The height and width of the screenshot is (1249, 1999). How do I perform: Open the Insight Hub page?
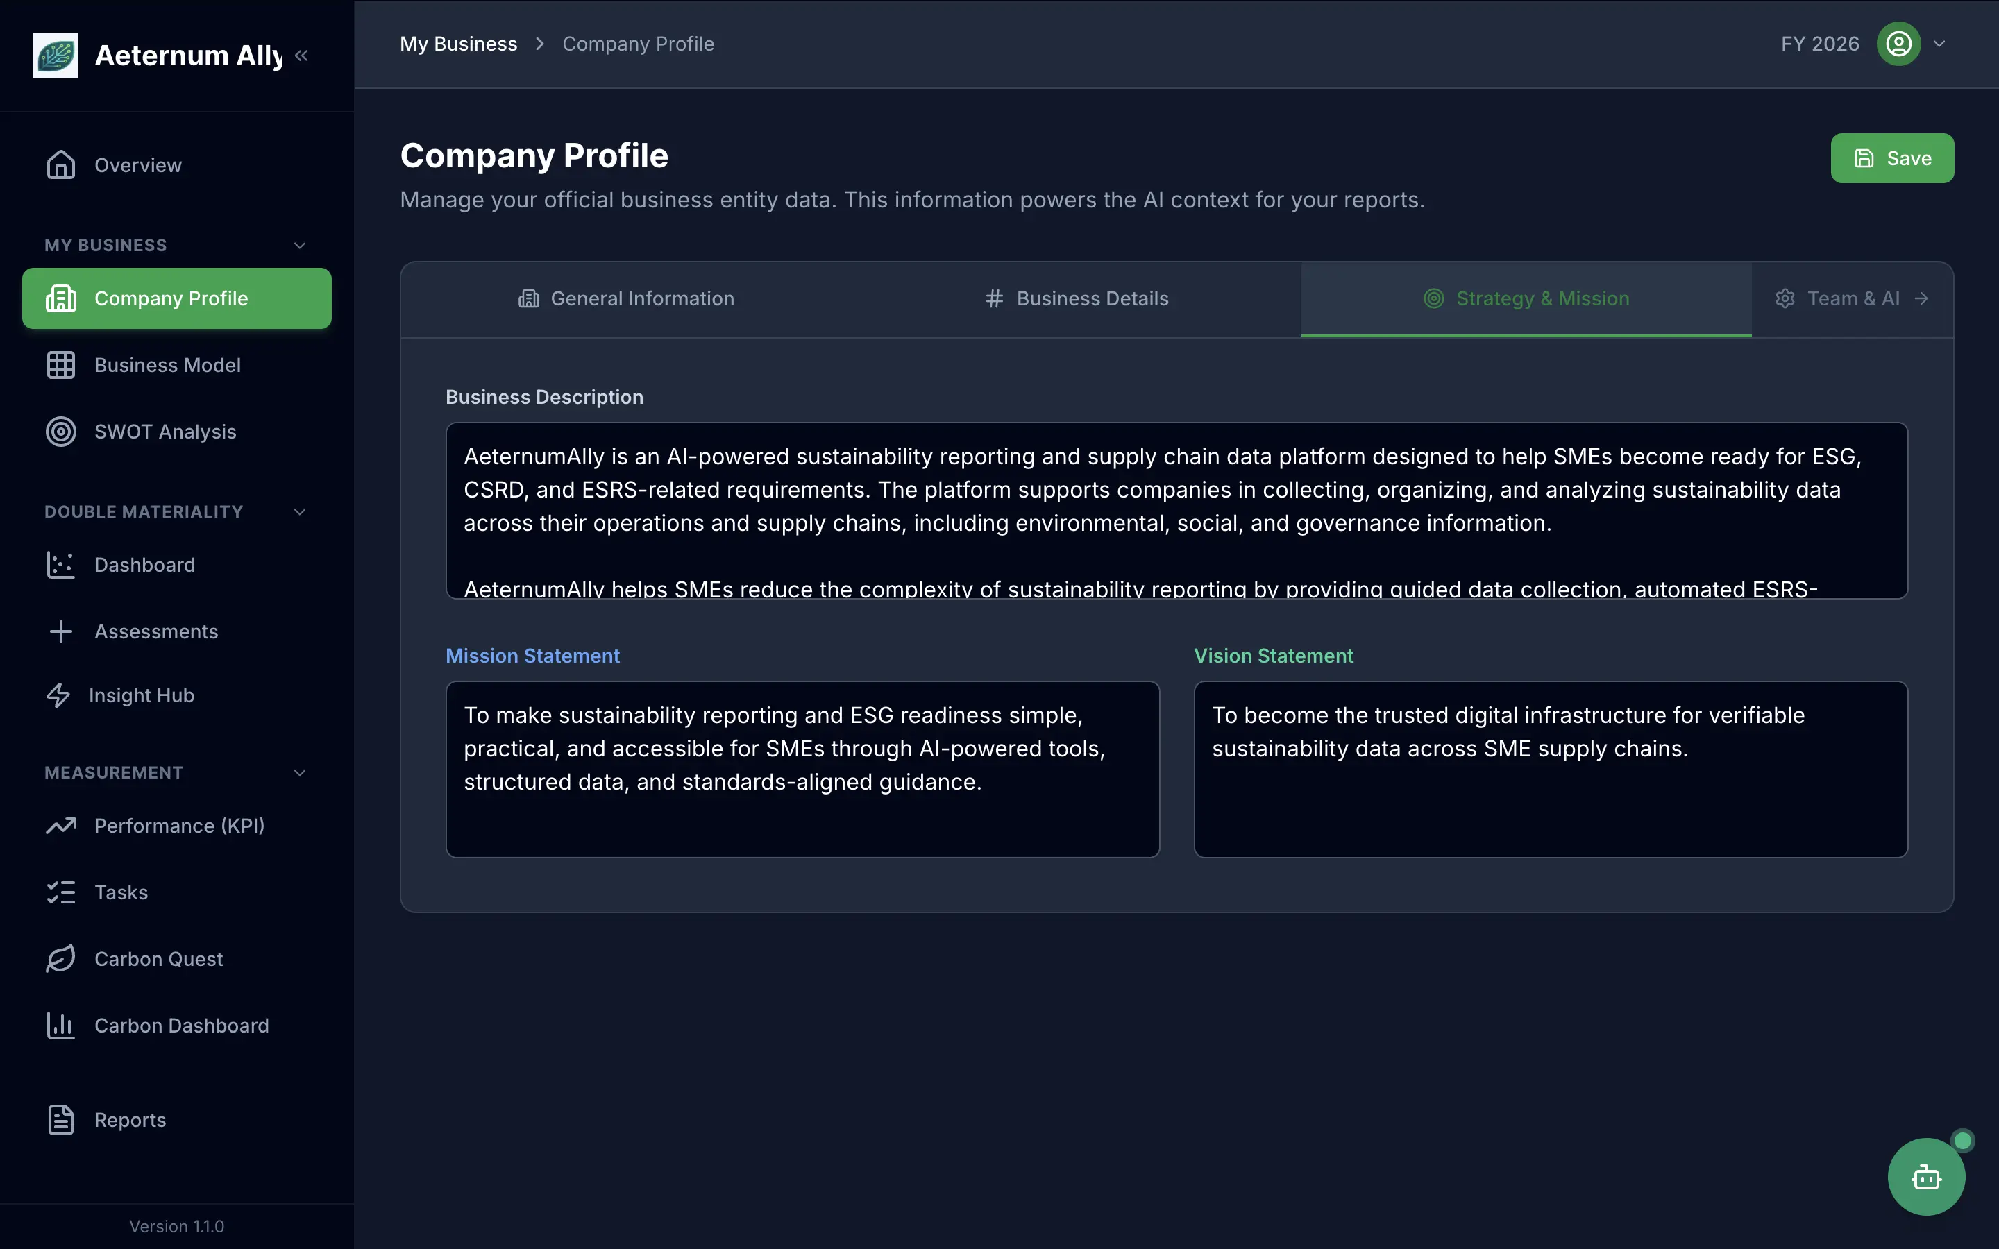[x=177, y=695]
